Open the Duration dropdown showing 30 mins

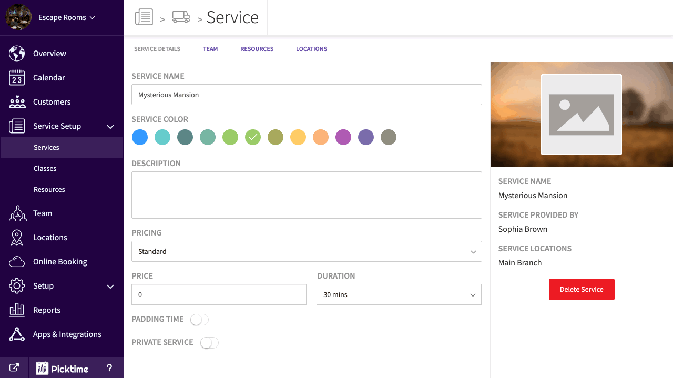coord(399,294)
